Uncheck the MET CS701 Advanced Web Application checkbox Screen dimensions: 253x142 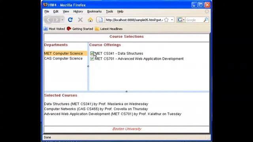point(92,59)
